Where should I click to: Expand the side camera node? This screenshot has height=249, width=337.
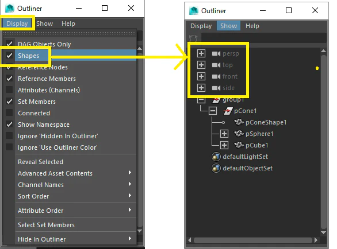click(201, 88)
